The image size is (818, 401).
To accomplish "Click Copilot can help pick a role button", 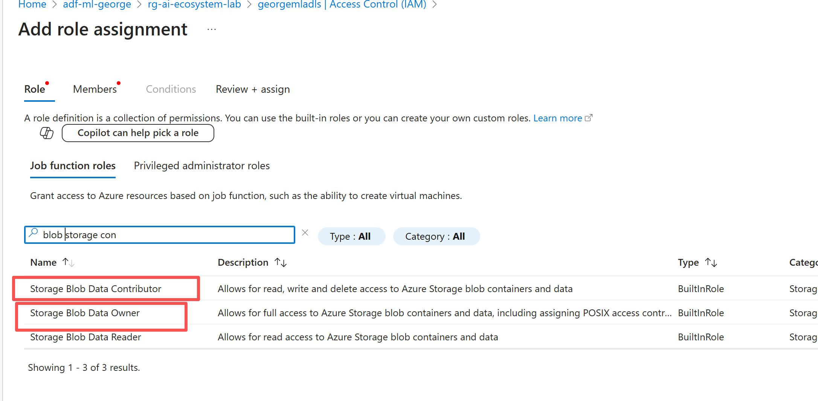I will coord(138,133).
